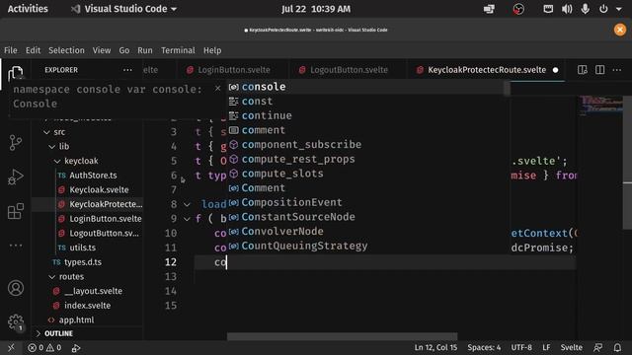Close the console hover details widget
The image size is (632, 355).
[217, 88]
